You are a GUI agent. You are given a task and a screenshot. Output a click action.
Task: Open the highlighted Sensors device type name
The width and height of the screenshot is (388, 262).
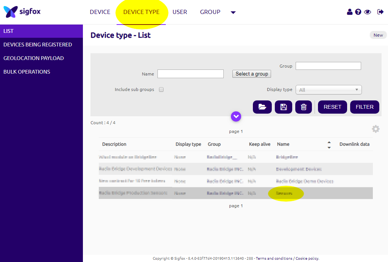pos(284,193)
